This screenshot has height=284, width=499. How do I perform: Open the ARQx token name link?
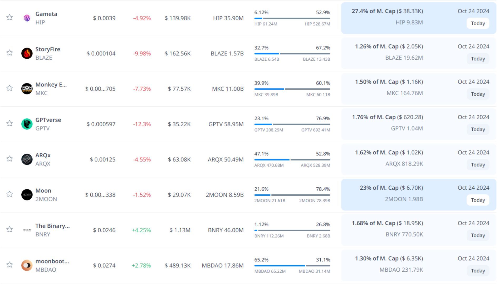43,155
